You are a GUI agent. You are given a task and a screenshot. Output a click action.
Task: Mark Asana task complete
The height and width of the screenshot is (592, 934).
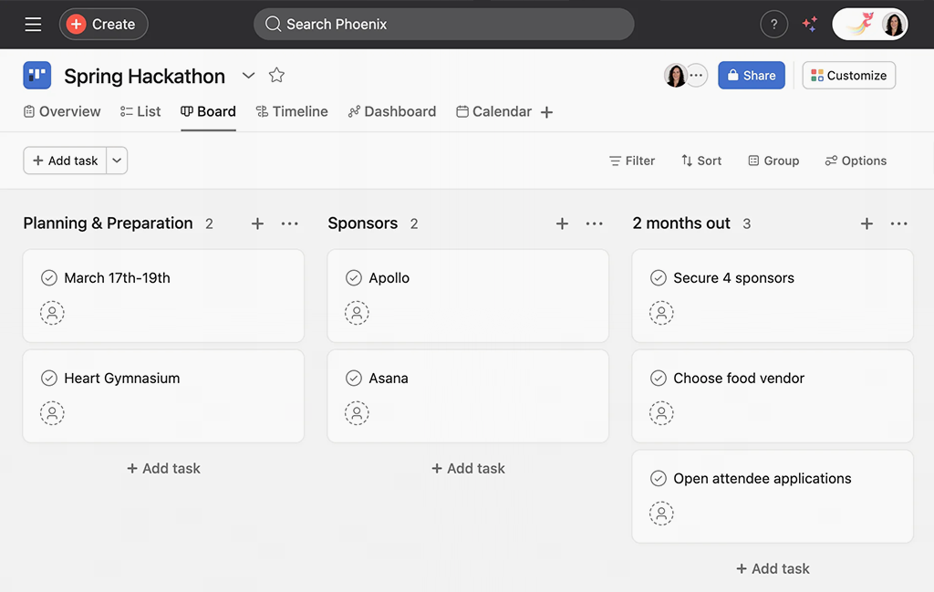click(354, 379)
